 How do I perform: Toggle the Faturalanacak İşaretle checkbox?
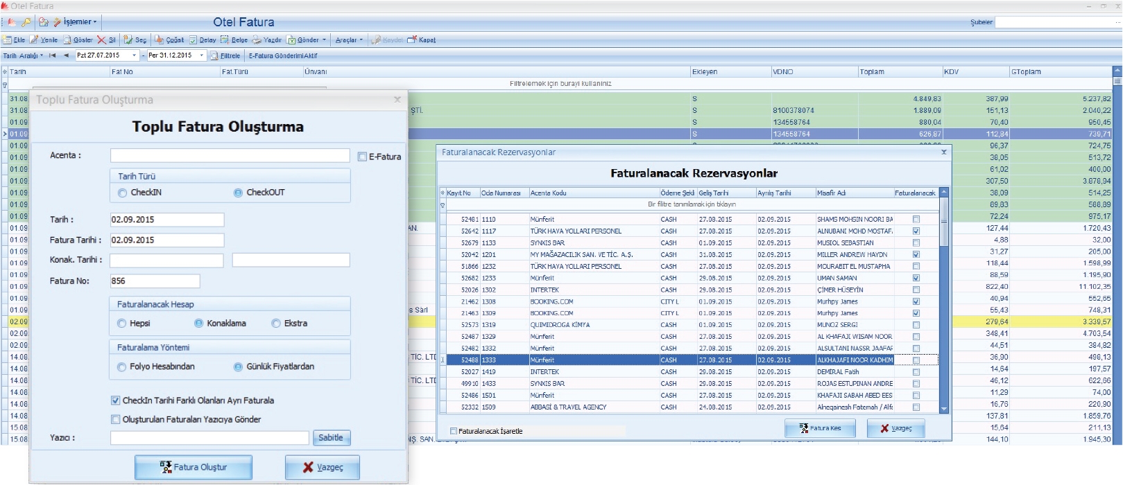click(x=454, y=431)
